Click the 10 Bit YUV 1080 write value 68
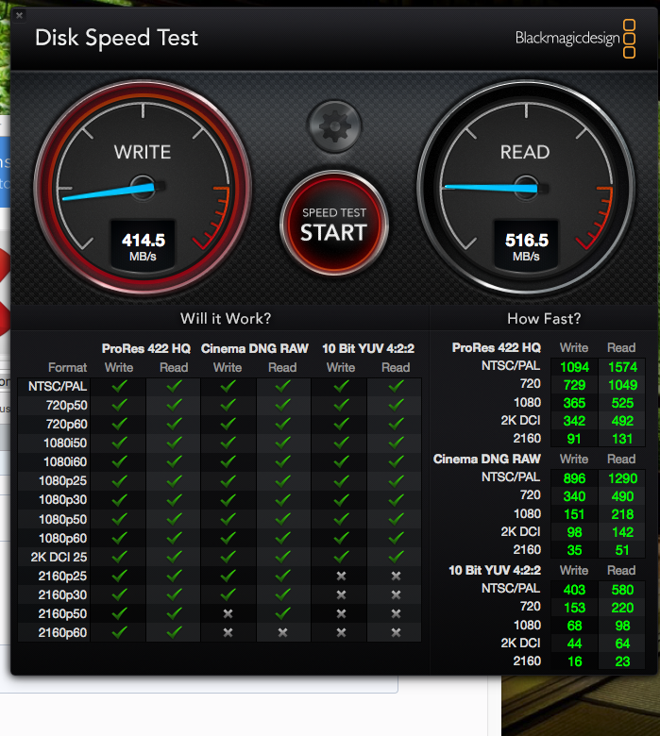This screenshot has width=660, height=736. tap(574, 626)
